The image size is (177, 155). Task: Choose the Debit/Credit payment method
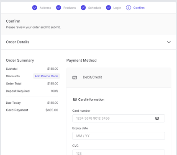pos(118,78)
